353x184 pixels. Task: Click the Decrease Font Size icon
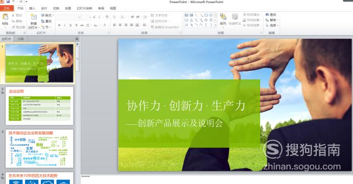point(99,17)
